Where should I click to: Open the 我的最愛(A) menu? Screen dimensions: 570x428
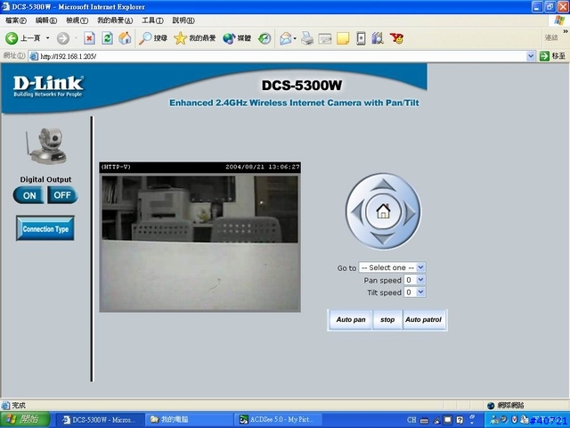tap(115, 21)
